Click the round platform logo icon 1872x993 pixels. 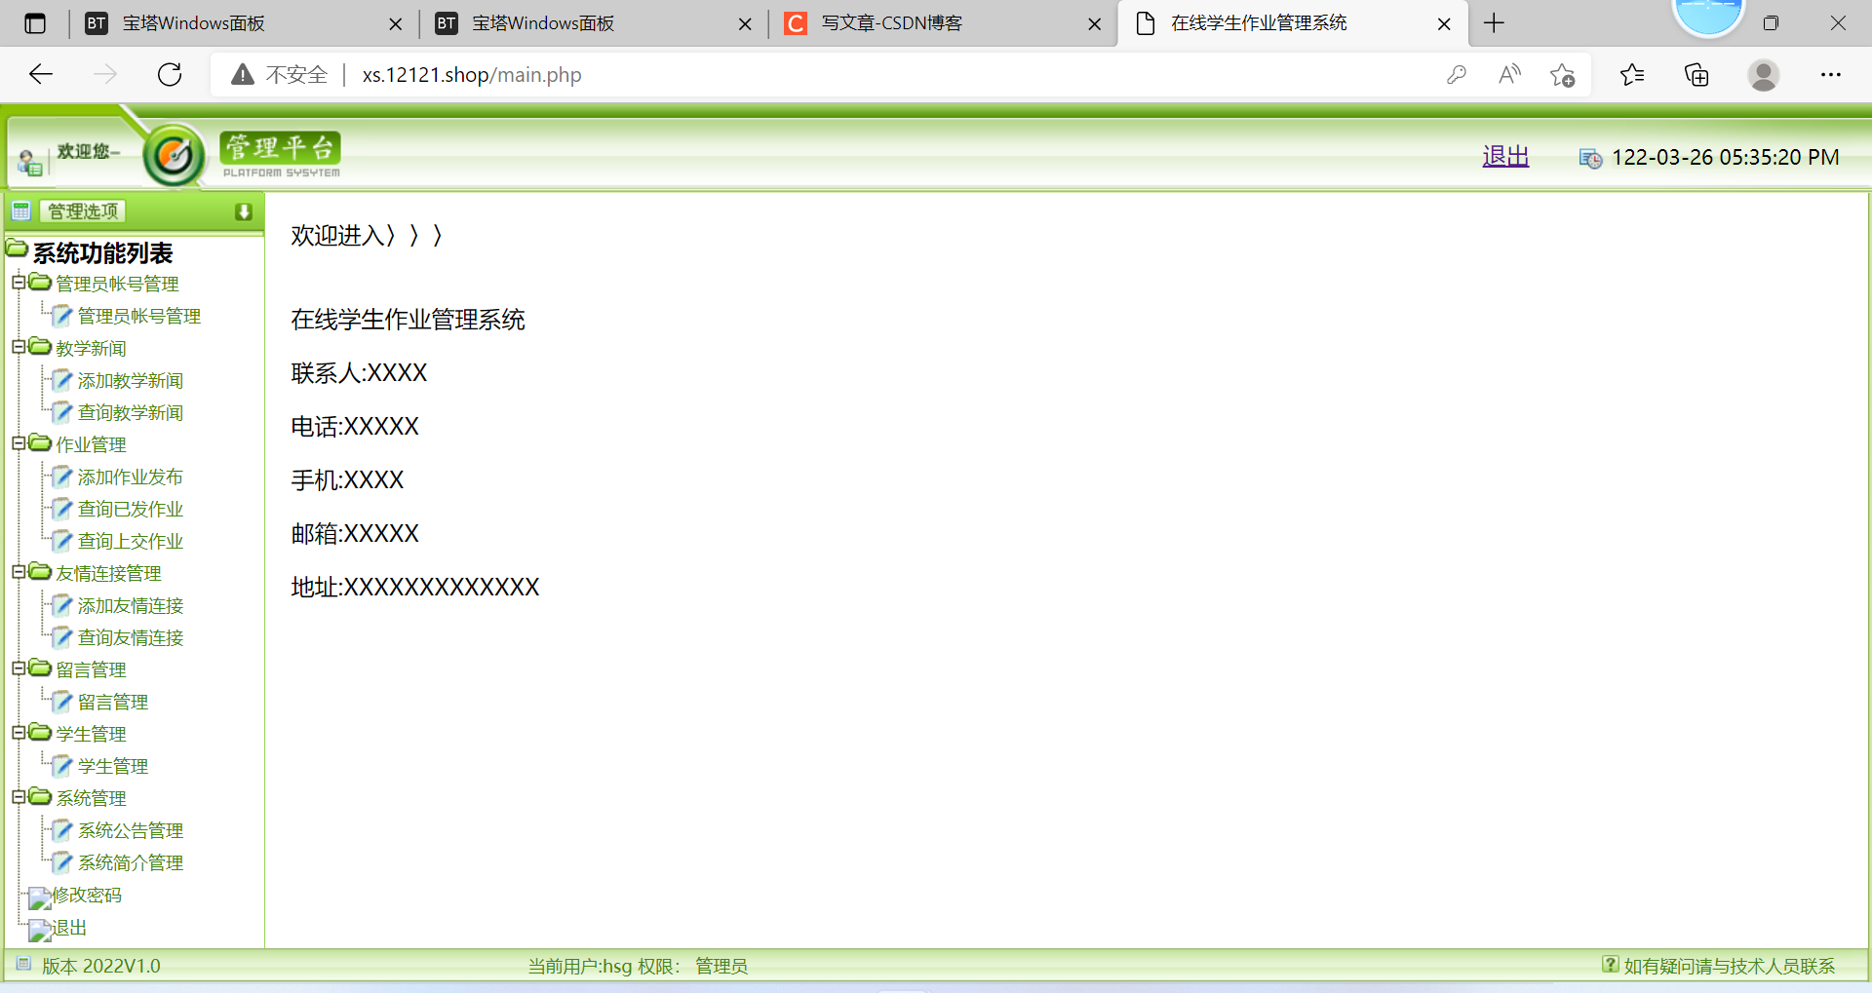[175, 155]
